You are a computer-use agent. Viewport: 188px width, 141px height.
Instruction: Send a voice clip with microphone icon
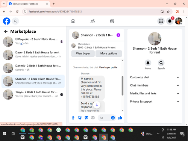pos(73,118)
